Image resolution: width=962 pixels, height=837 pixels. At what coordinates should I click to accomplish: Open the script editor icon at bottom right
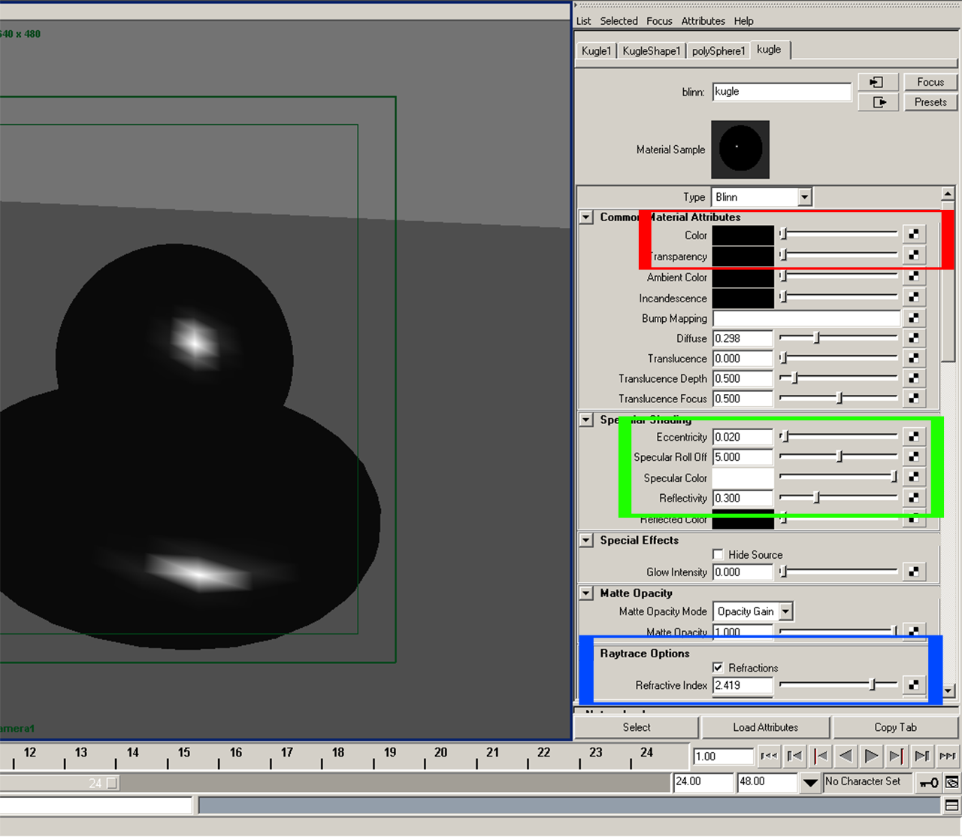951,805
